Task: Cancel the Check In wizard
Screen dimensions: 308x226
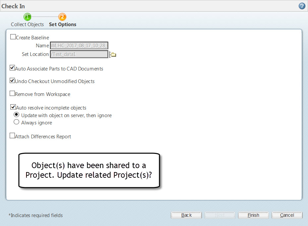Action: click(287, 215)
